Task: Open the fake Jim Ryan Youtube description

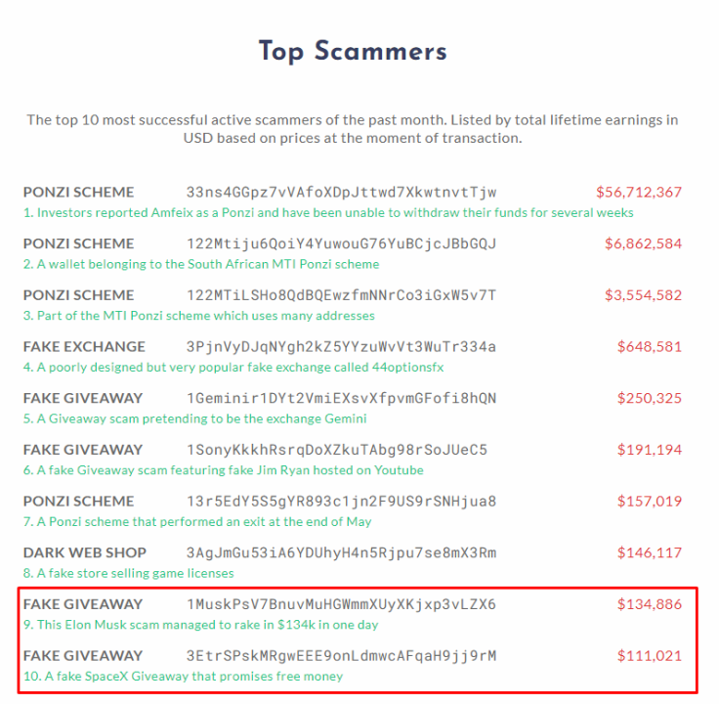Action: [224, 470]
